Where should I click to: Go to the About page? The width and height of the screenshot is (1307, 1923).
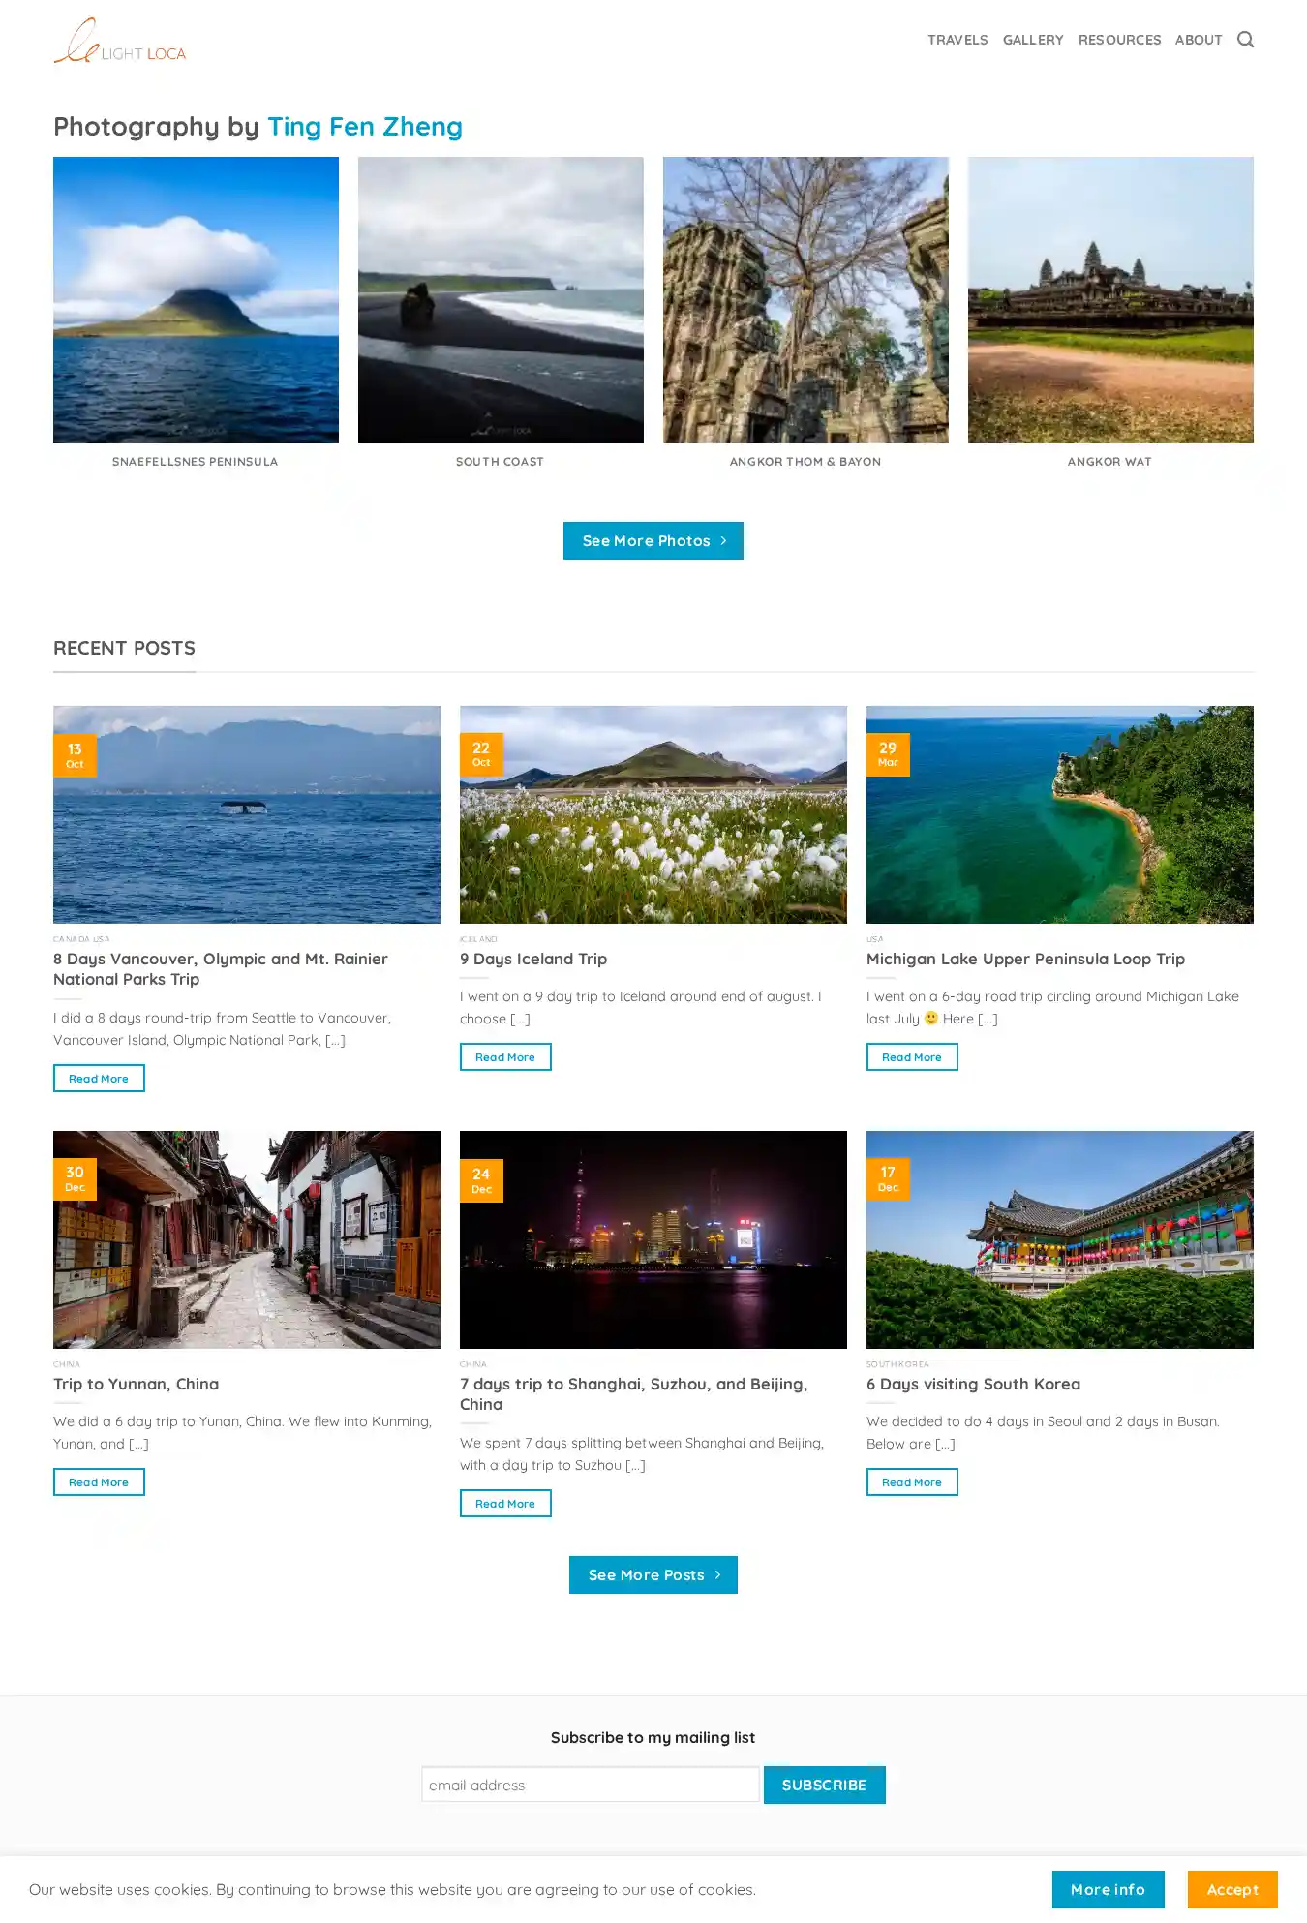[1199, 40]
